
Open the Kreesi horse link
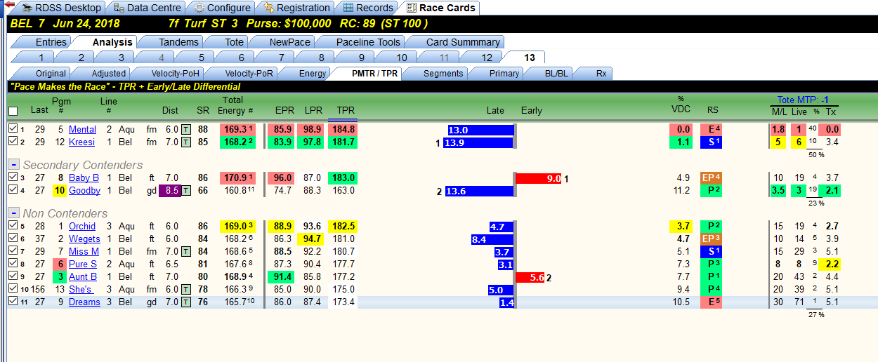(x=81, y=142)
